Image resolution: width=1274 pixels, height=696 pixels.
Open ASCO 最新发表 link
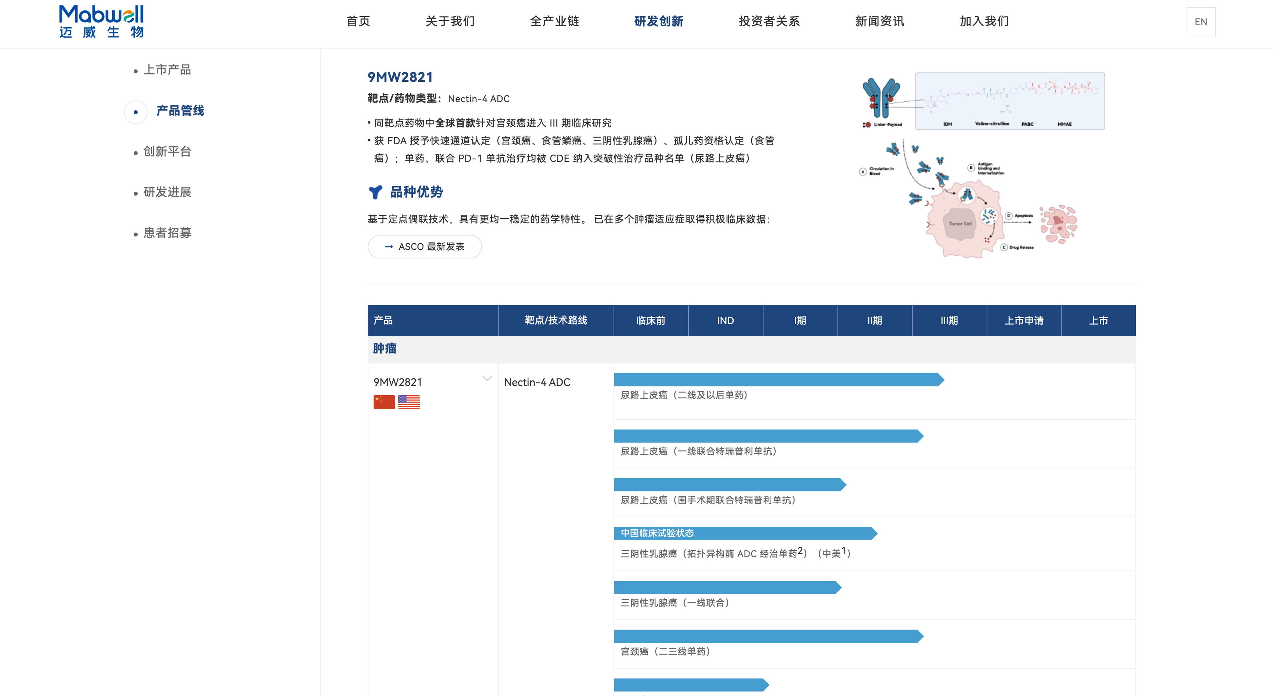425,247
